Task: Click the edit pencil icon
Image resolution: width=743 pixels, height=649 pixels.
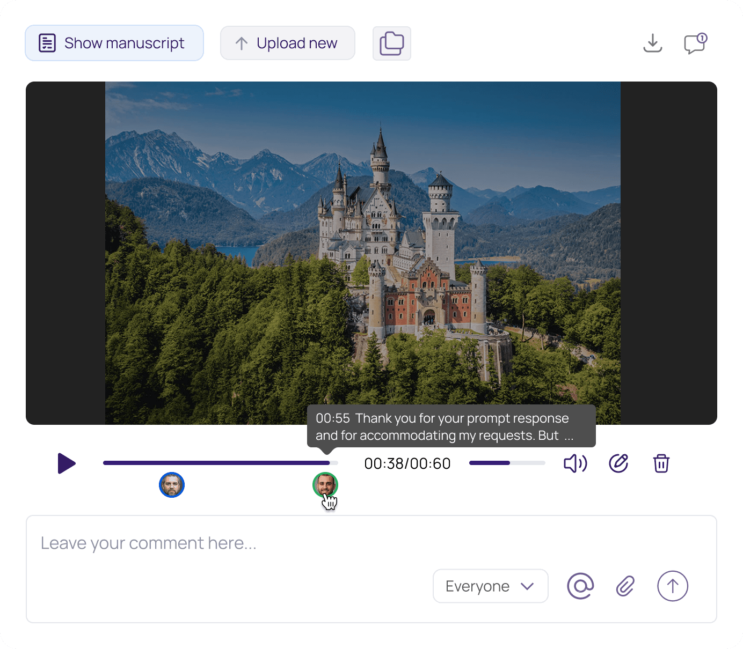Action: (618, 463)
